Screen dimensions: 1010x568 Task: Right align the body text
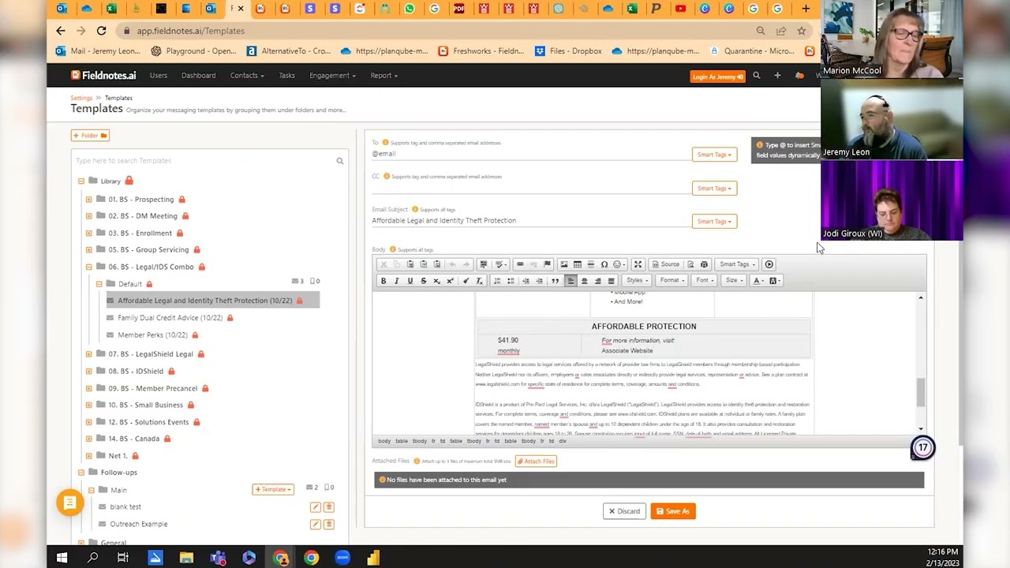click(597, 281)
